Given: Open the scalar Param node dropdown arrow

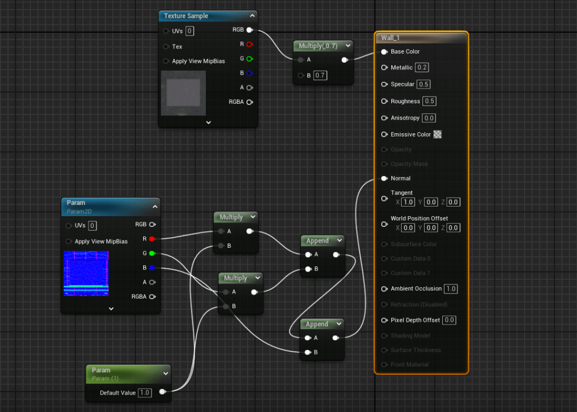Looking at the screenshot, I should [165, 373].
